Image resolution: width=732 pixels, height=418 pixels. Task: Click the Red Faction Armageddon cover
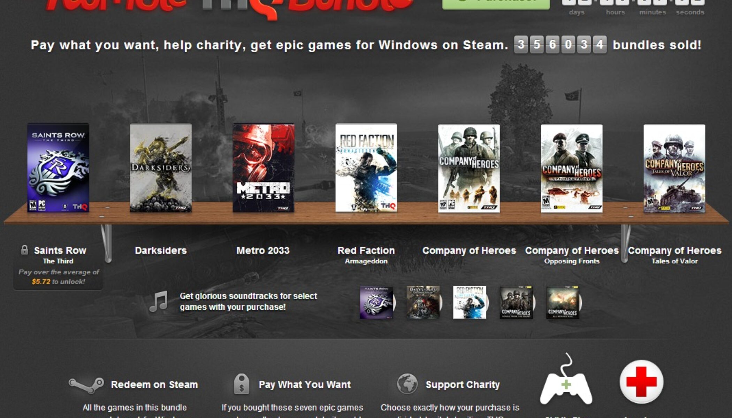pos(366,168)
